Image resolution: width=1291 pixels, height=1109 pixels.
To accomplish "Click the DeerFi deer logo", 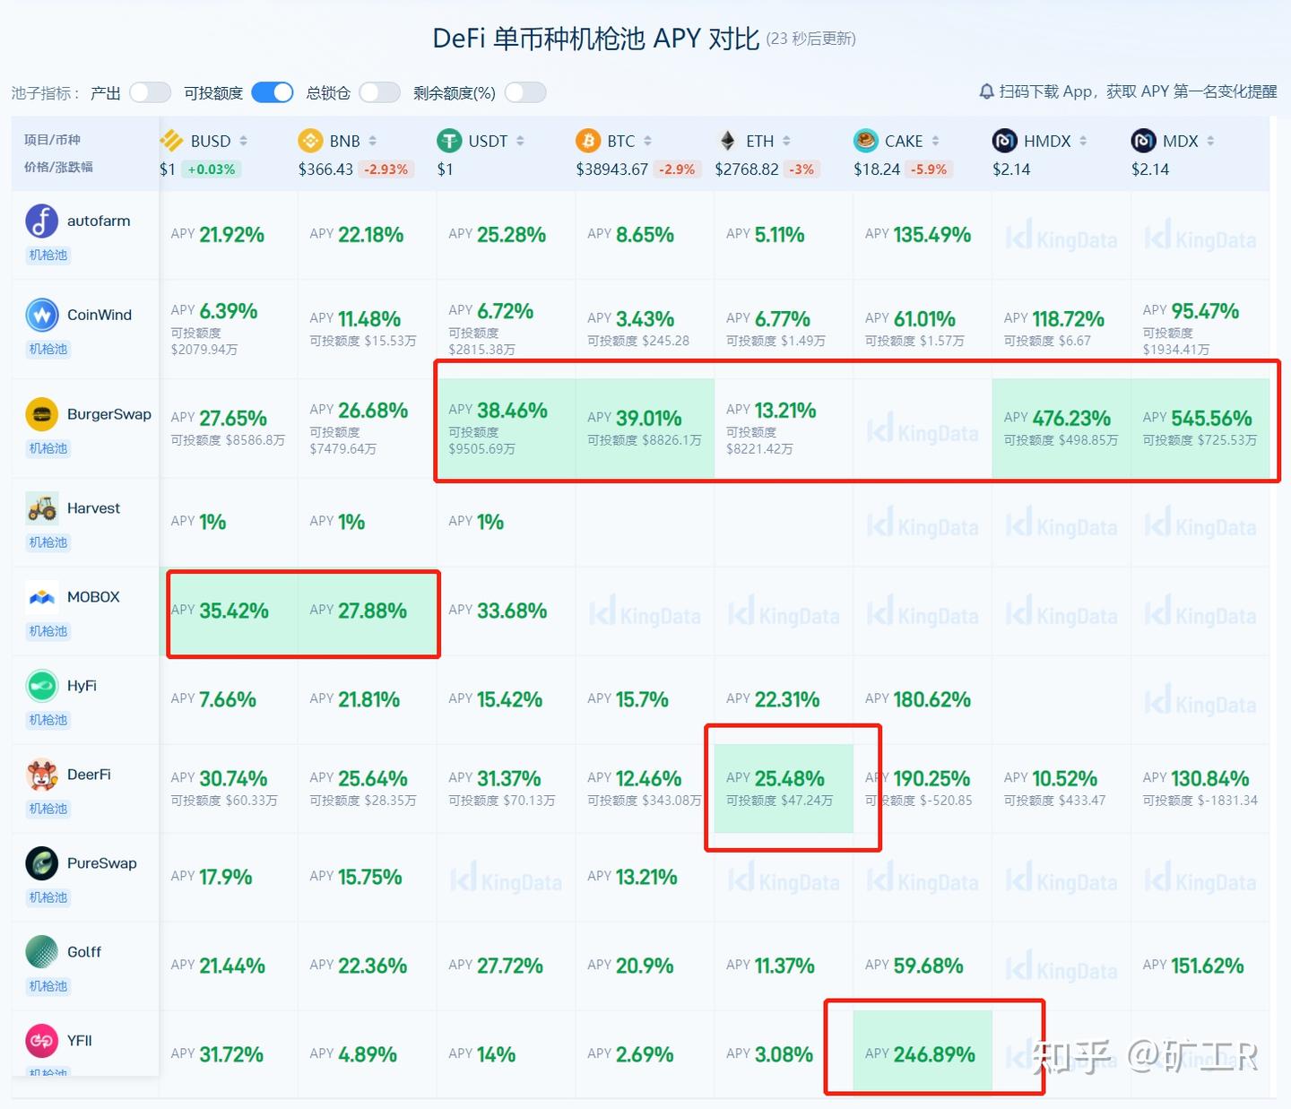I will pos(42,775).
